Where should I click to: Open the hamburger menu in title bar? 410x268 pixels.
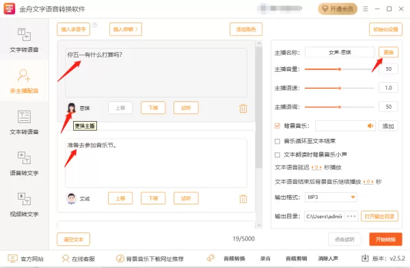(366, 9)
